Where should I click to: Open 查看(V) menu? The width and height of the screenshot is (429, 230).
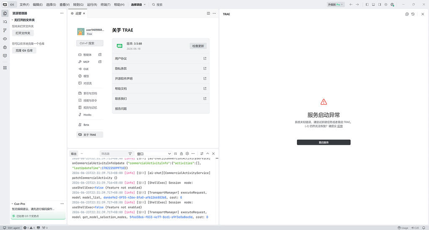click(x=65, y=5)
